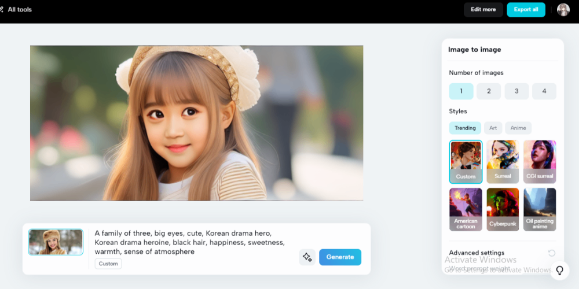Open the lightbulb tips icon
Screen dimensions: 579x289
click(x=560, y=271)
